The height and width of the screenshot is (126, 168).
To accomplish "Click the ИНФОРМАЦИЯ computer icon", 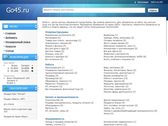I will click(x=6, y=57).
